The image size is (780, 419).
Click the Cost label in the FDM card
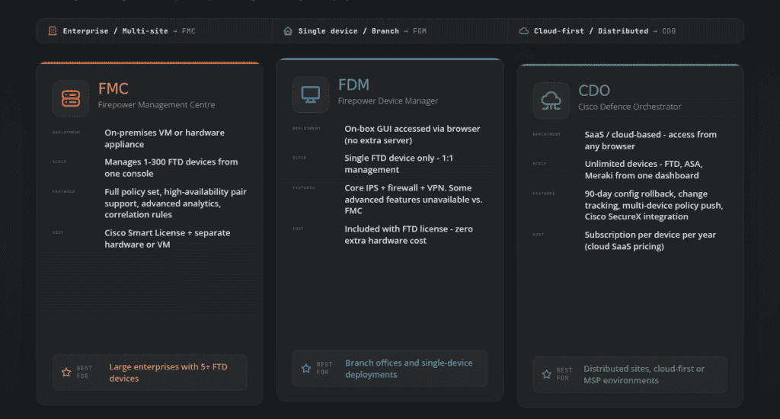point(298,229)
